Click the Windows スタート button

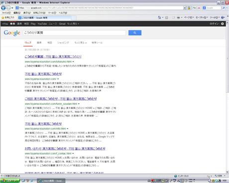10,181
